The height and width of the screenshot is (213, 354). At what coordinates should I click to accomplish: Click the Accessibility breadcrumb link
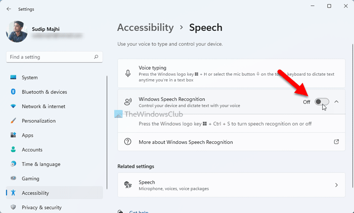pos(146,27)
